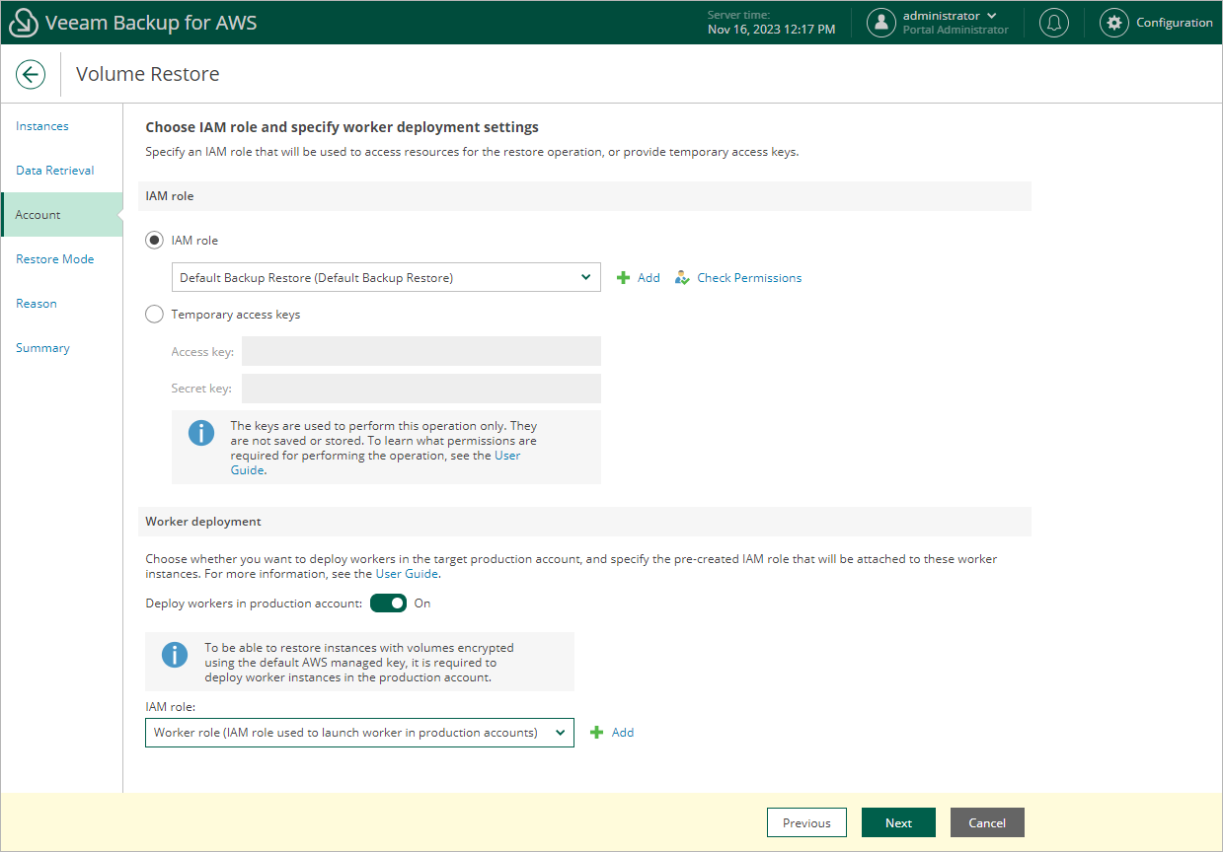Click Add link beside Default Backup Restore
Image resolution: width=1223 pixels, height=852 pixels.
[649, 278]
